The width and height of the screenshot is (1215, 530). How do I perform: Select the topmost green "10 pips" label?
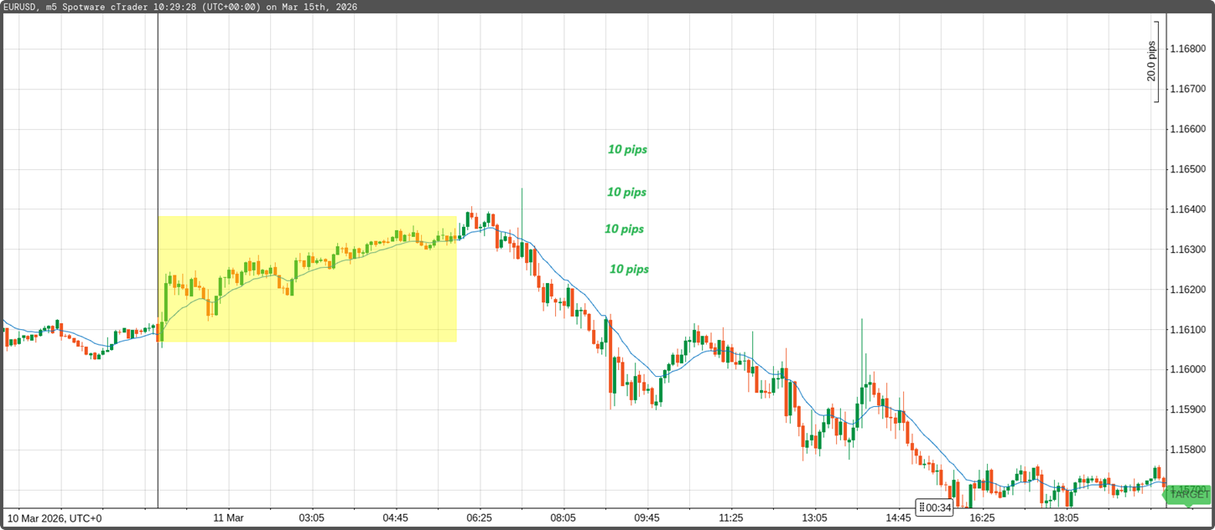click(627, 150)
